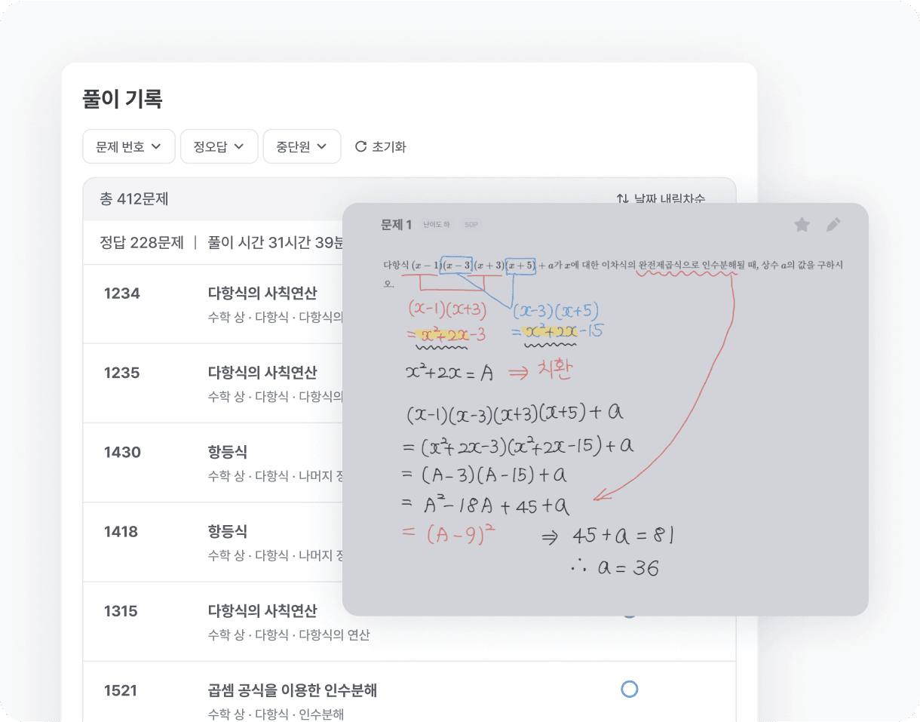The width and height of the screenshot is (920, 722).
Task: Click the reset circular arrow icon
Action: (x=360, y=146)
